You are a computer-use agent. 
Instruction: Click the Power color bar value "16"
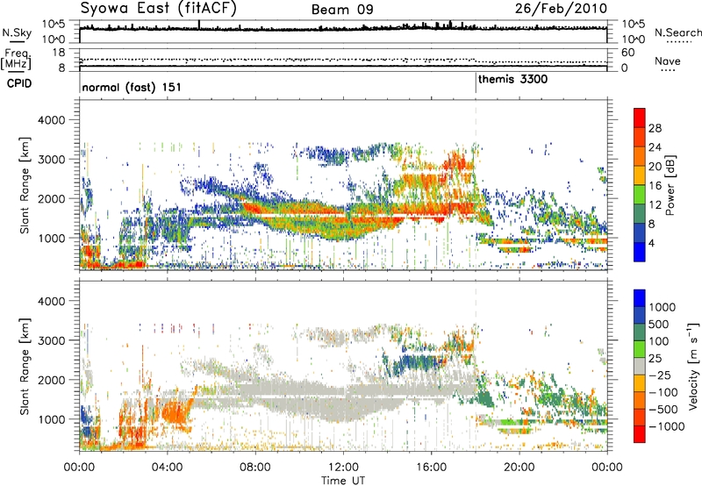coord(655,186)
